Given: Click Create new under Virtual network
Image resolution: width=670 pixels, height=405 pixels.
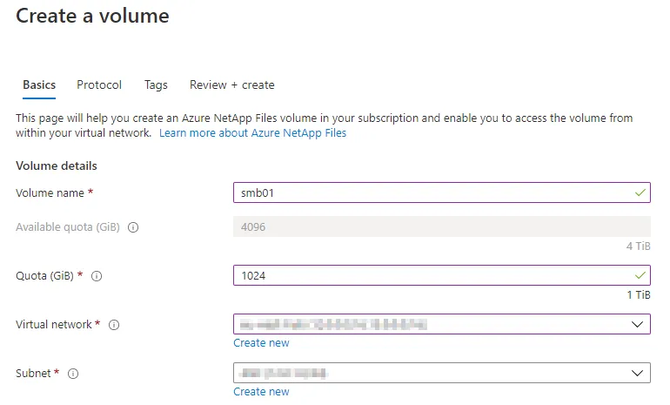Looking at the screenshot, I should (x=261, y=343).
